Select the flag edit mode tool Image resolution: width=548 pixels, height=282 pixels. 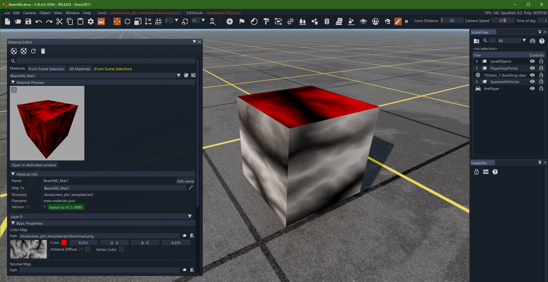coord(242,21)
